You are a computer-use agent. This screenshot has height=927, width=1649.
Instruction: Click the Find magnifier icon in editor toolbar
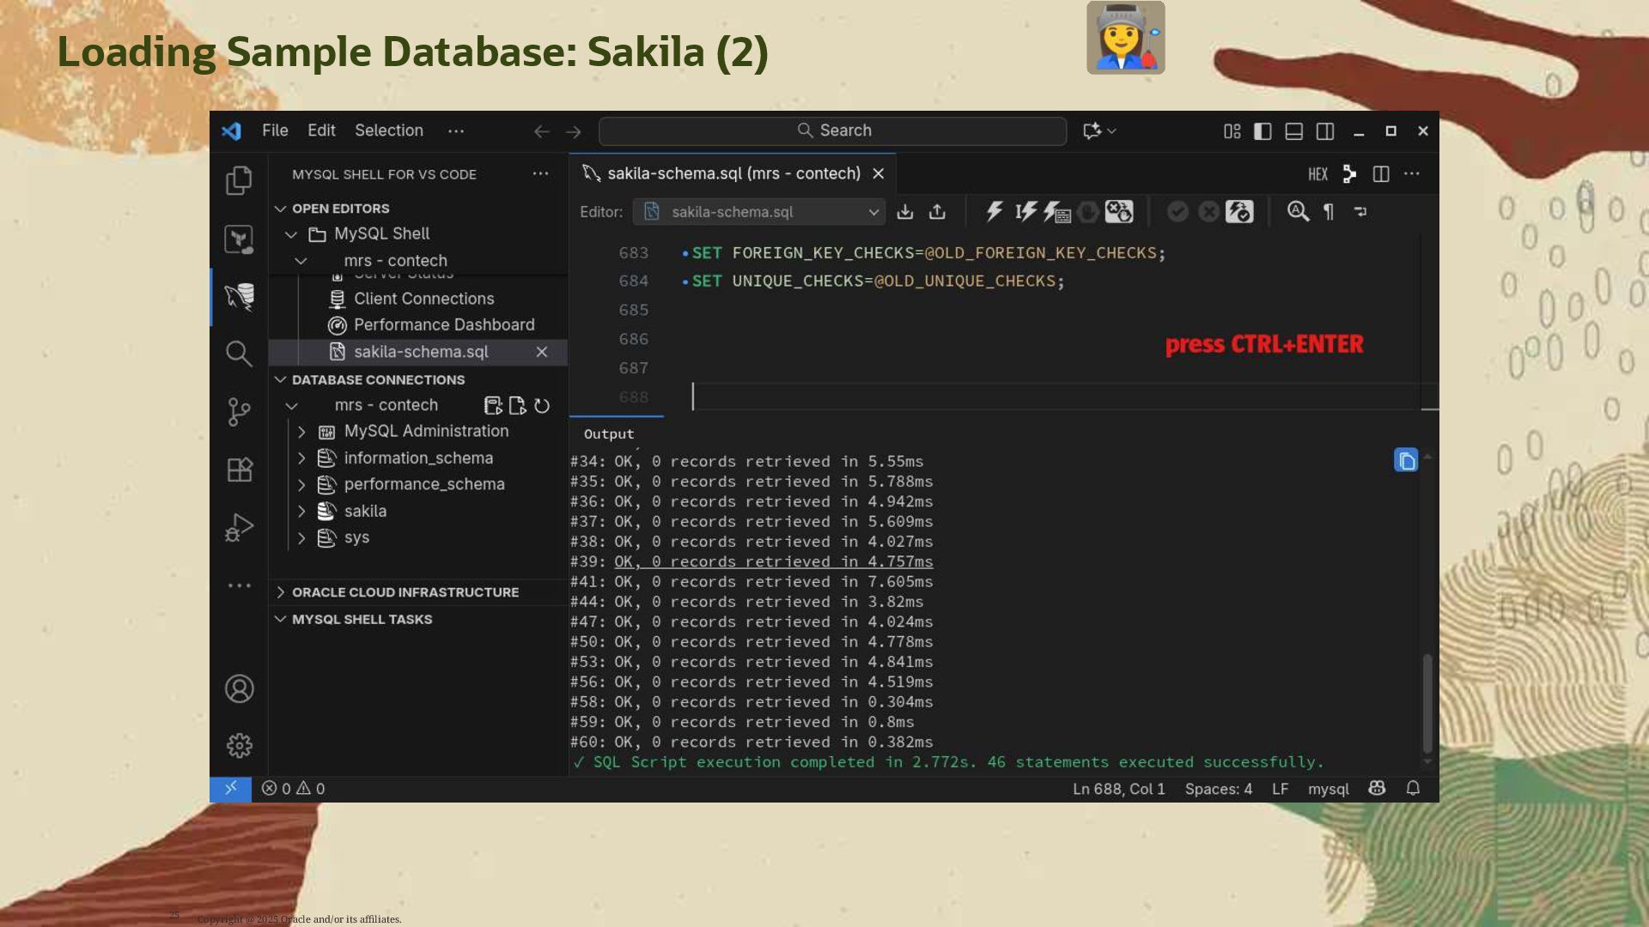[x=1298, y=212]
